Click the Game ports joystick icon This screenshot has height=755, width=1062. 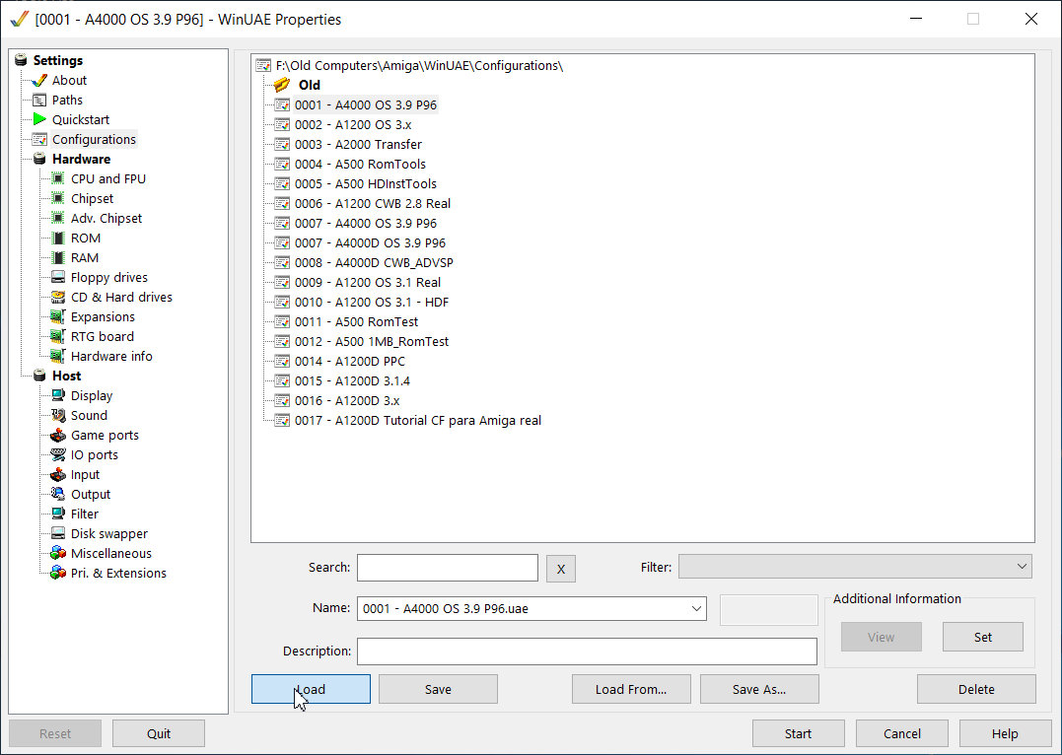[x=58, y=435]
